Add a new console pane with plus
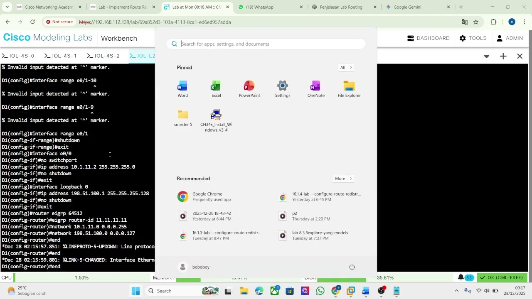This screenshot has height=299, width=532. [x=503, y=56]
